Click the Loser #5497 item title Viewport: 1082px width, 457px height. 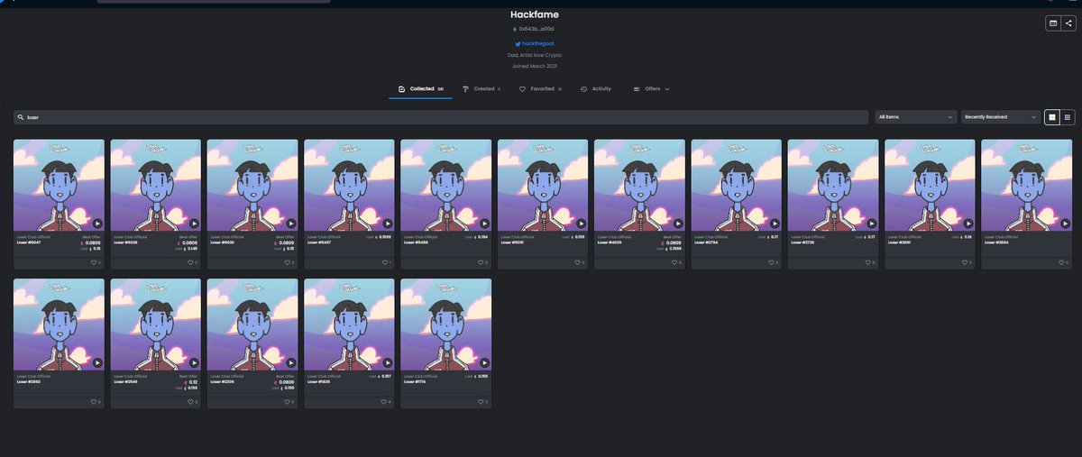pos(319,242)
